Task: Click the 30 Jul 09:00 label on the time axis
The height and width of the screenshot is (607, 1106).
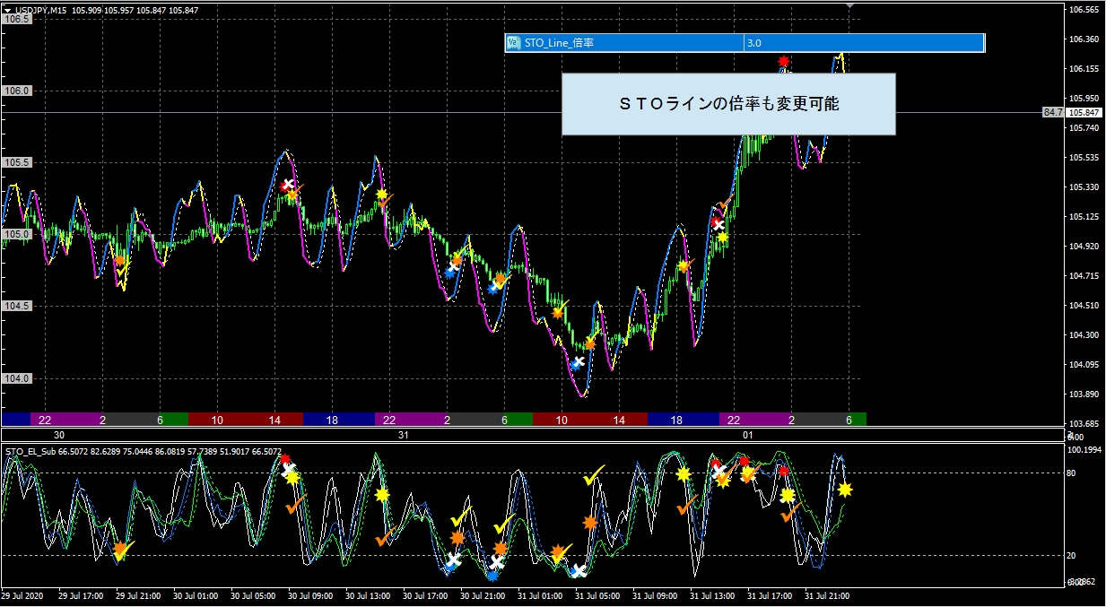Action: (310, 594)
